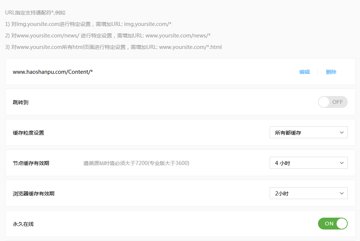The image size is (360, 241).
Task: Click the 节点缓存有效期 label
Action: (31, 163)
